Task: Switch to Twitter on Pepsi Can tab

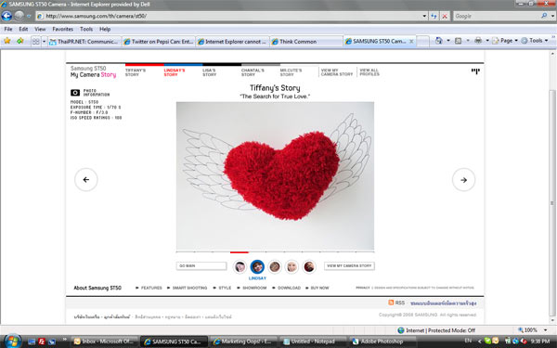Action: [159, 42]
